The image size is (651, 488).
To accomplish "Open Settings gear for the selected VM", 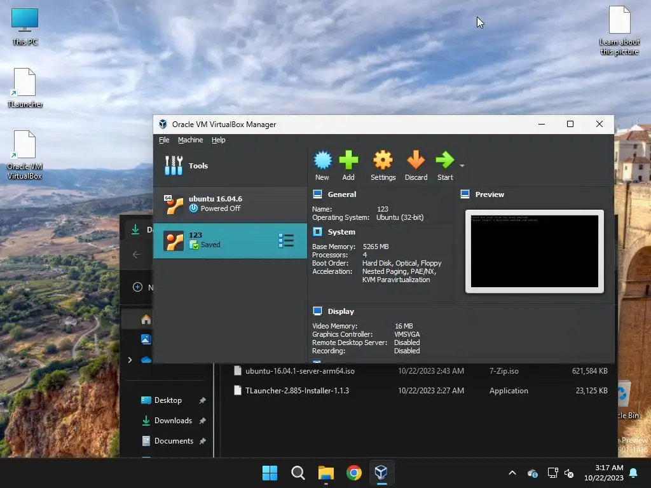I will point(383,165).
